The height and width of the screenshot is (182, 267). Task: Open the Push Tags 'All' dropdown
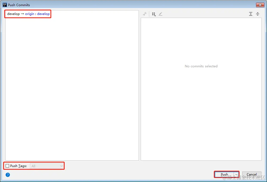point(47,166)
